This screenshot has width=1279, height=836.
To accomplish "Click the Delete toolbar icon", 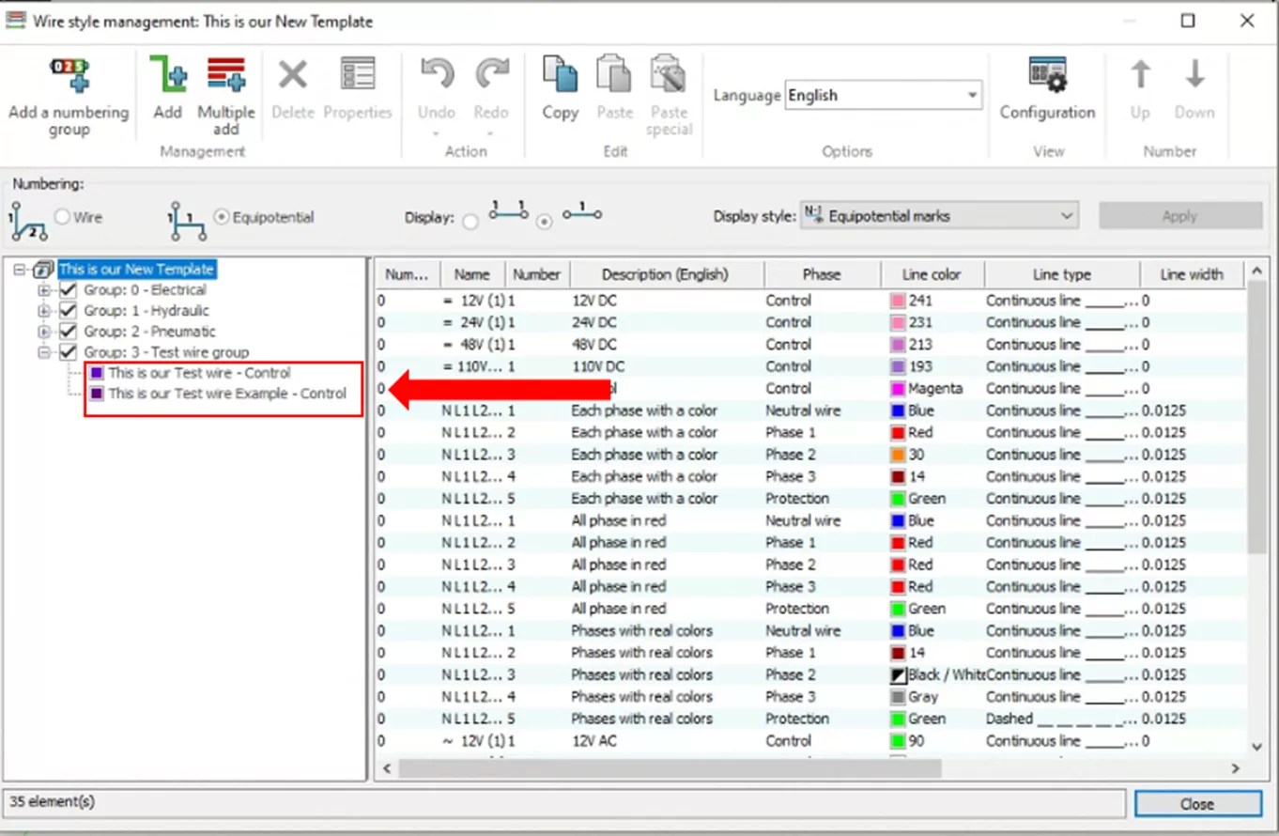I will pos(293,75).
